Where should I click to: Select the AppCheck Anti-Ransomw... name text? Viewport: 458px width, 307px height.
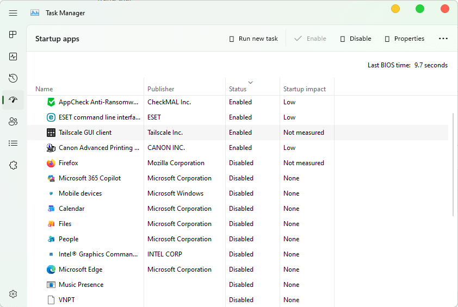[98, 102]
